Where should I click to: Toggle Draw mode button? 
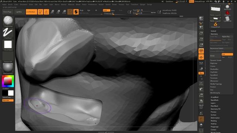click(46, 12)
